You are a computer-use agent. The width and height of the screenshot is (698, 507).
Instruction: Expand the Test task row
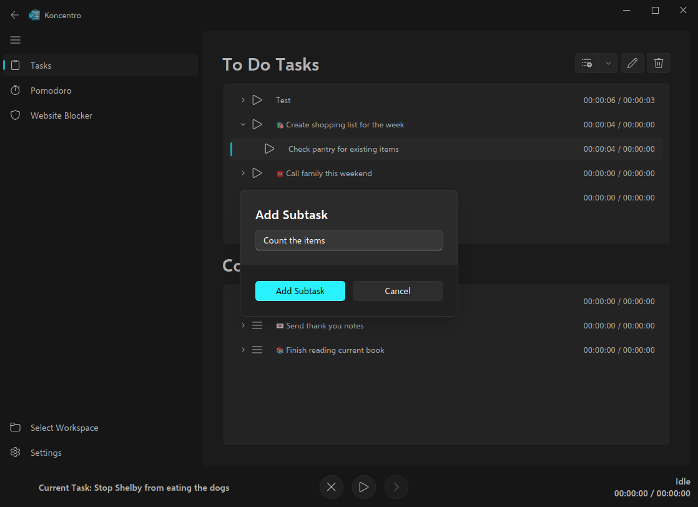(x=243, y=100)
